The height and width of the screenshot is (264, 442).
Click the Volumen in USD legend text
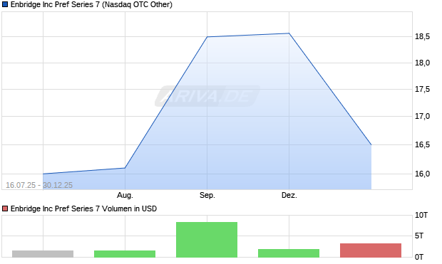[x=129, y=208]
